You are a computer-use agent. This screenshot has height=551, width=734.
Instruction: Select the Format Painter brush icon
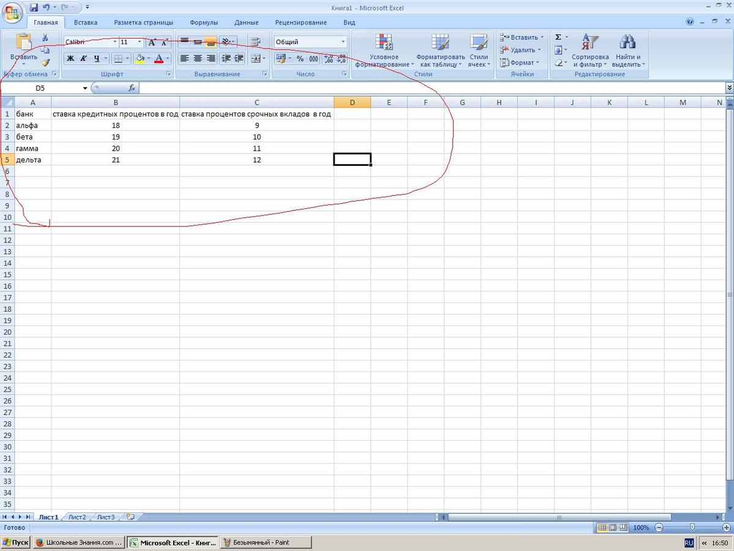pos(45,62)
